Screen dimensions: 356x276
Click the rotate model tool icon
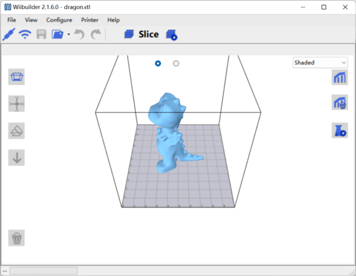click(17, 131)
